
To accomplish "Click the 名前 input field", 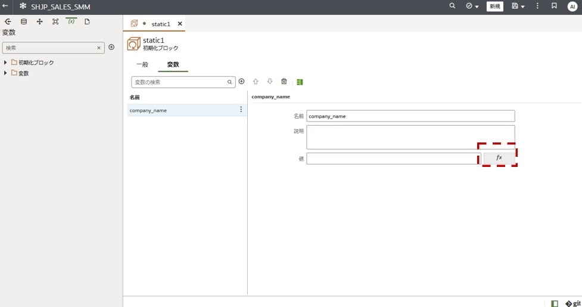I will coord(410,116).
